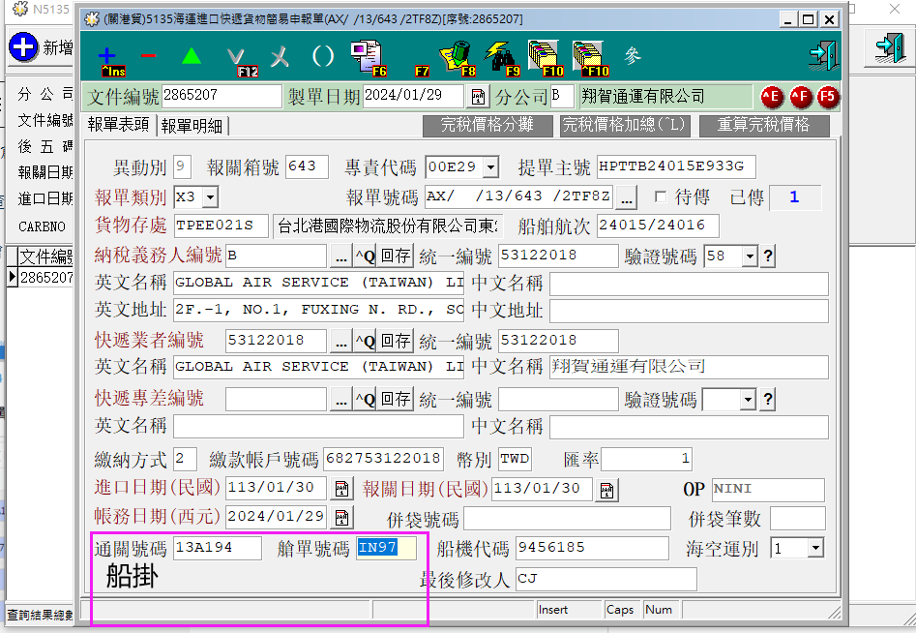This screenshot has height=633, width=916.
Task: Click the blue plus Ins add icon
Action: tap(109, 56)
